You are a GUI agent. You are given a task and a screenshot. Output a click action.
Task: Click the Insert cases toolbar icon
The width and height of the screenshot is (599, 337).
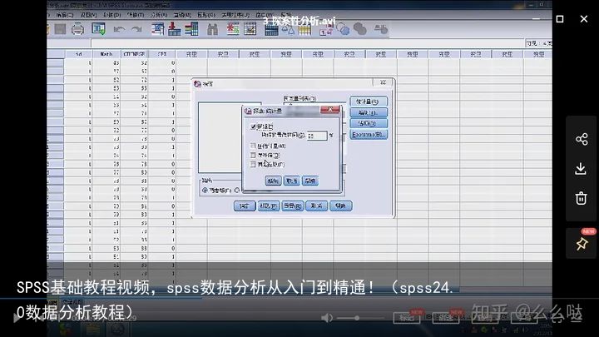pos(233,29)
